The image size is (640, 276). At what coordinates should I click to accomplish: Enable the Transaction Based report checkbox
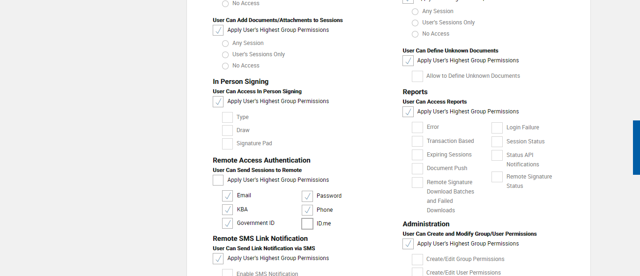pyautogui.click(x=417, y=142)
